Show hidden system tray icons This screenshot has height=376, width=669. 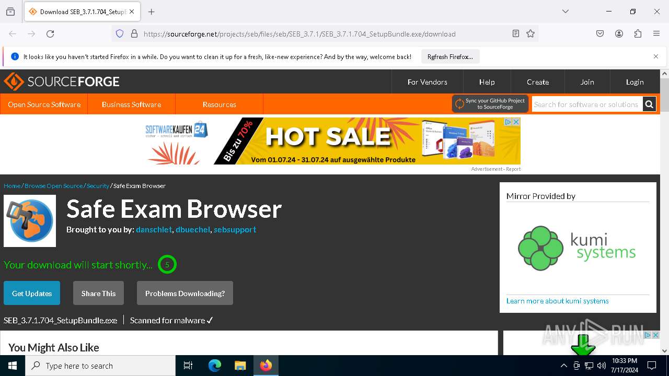click(563, 366)
